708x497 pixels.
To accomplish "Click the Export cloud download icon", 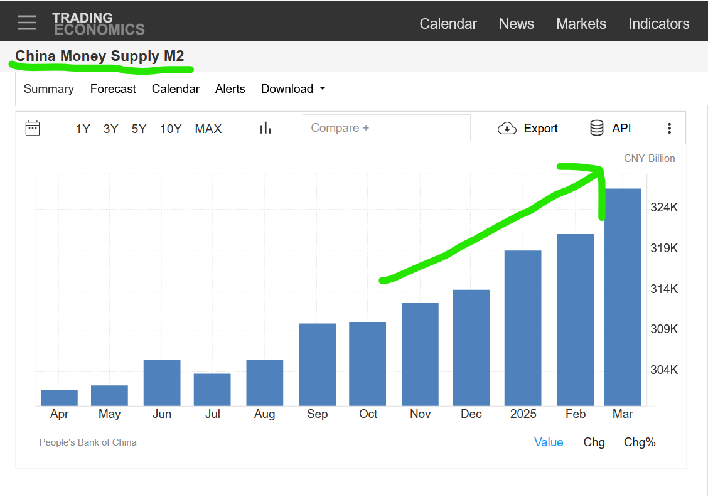I will tap(507, 129).
